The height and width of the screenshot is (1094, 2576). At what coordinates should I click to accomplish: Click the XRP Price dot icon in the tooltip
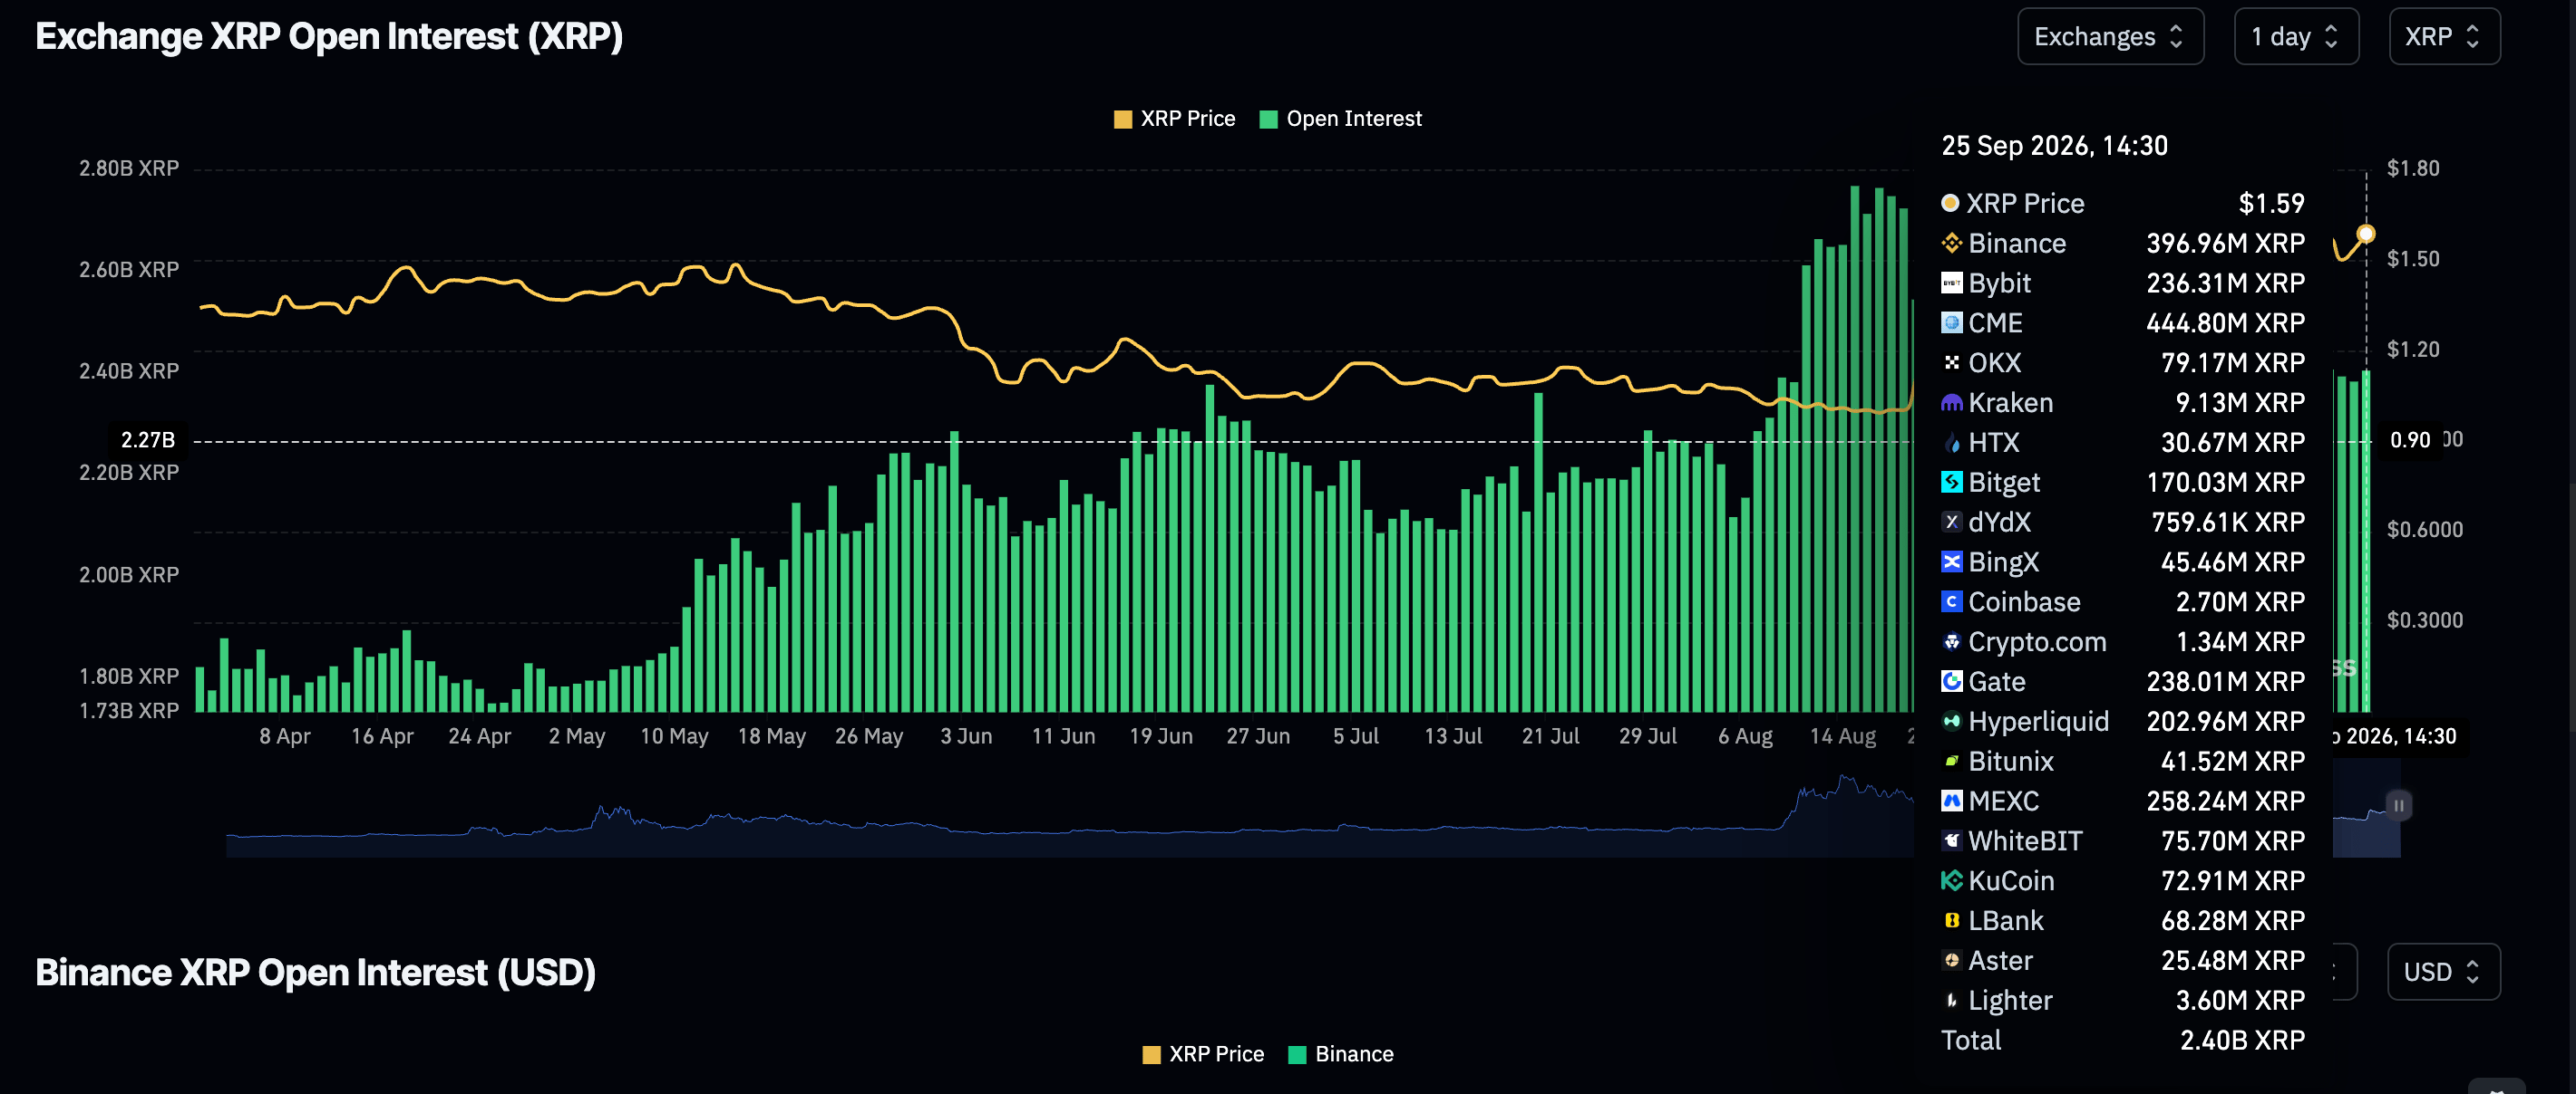(x=1949, y=203)
